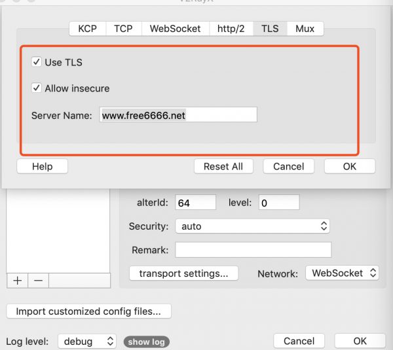393x350 pixels.
Task: Switch to the http/2 tab
Action: [232, 28]
